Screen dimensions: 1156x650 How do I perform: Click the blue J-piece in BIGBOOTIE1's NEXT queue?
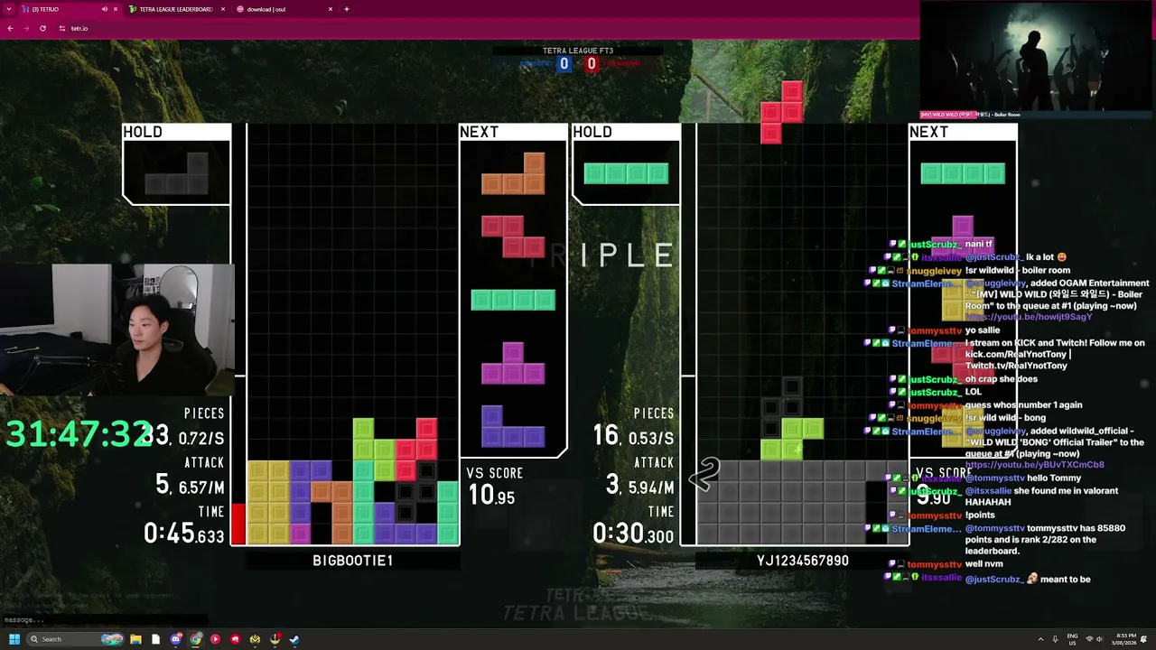click(x=513, y=426)
